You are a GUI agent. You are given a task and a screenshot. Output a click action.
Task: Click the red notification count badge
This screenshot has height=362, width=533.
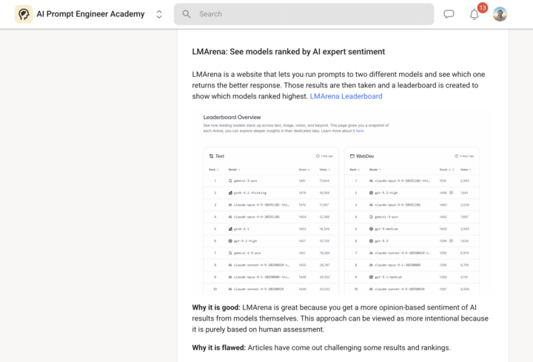point(482,7)
